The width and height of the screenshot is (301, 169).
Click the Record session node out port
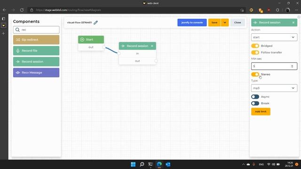point(156,61)
